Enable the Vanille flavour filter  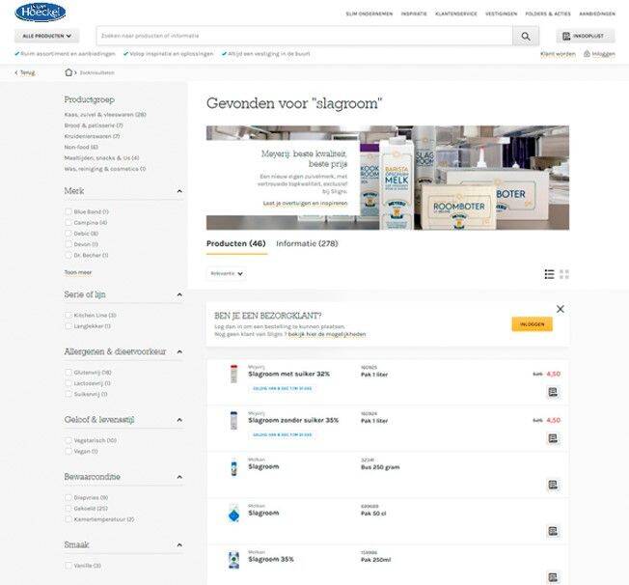[x=68, y=566]
